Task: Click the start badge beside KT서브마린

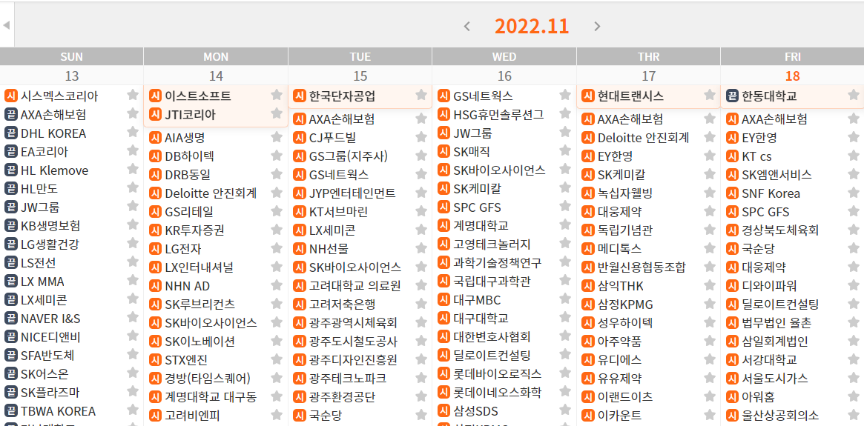Action: tap(299, 211)
